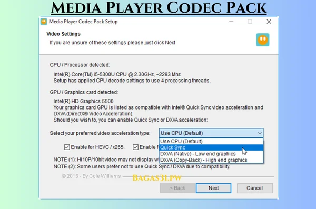Image resolution: width=316 pixels, height=209 pixels.
Task: Click the Cancel button
Action: 255,188
